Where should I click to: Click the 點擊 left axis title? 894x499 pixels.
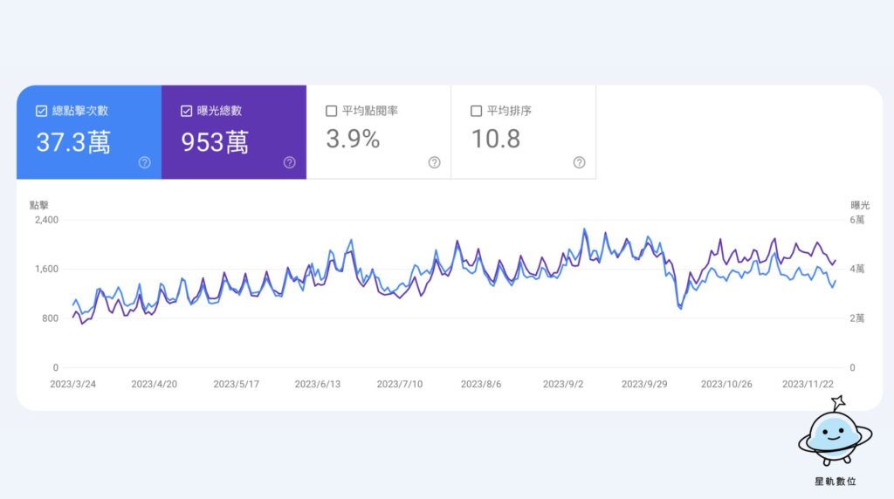click(39, 205)
